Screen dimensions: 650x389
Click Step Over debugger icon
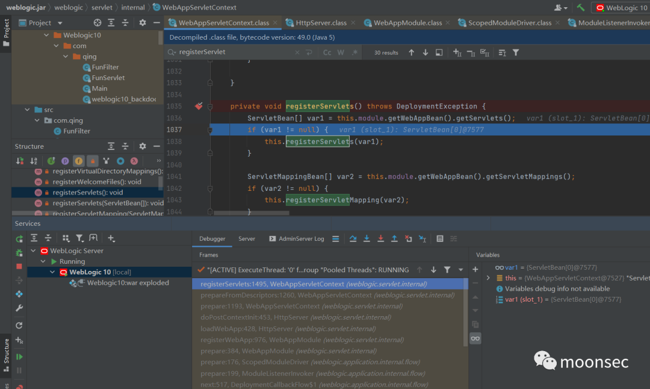(x=353, y=238)
